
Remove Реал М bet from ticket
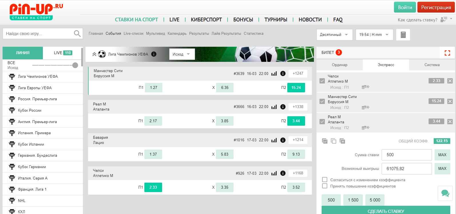[450, 121]
